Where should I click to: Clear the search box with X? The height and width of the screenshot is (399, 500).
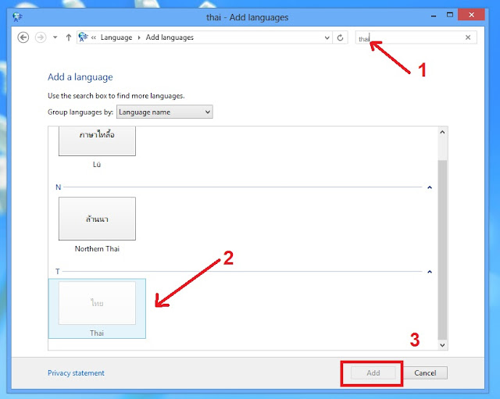(468, 37)
